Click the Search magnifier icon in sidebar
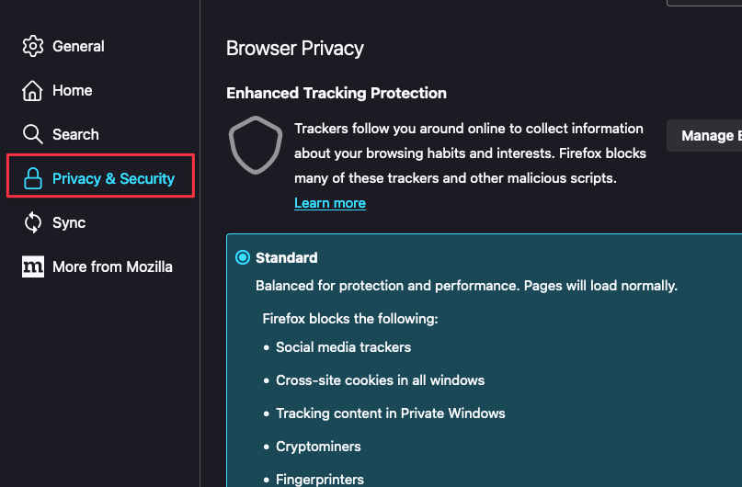The height and width of the screenshot is (487, 742). point(33,134)
